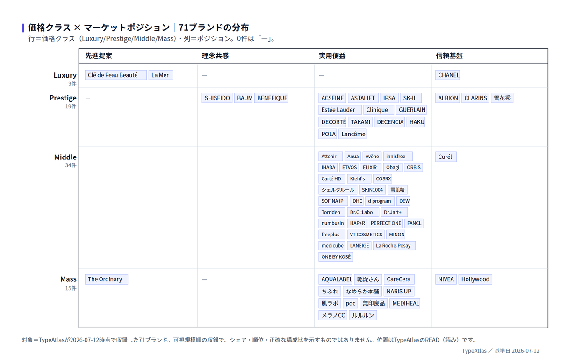Select the MEDIHEAL brand tag
The image size is (561, 356).
pos(405,303)
